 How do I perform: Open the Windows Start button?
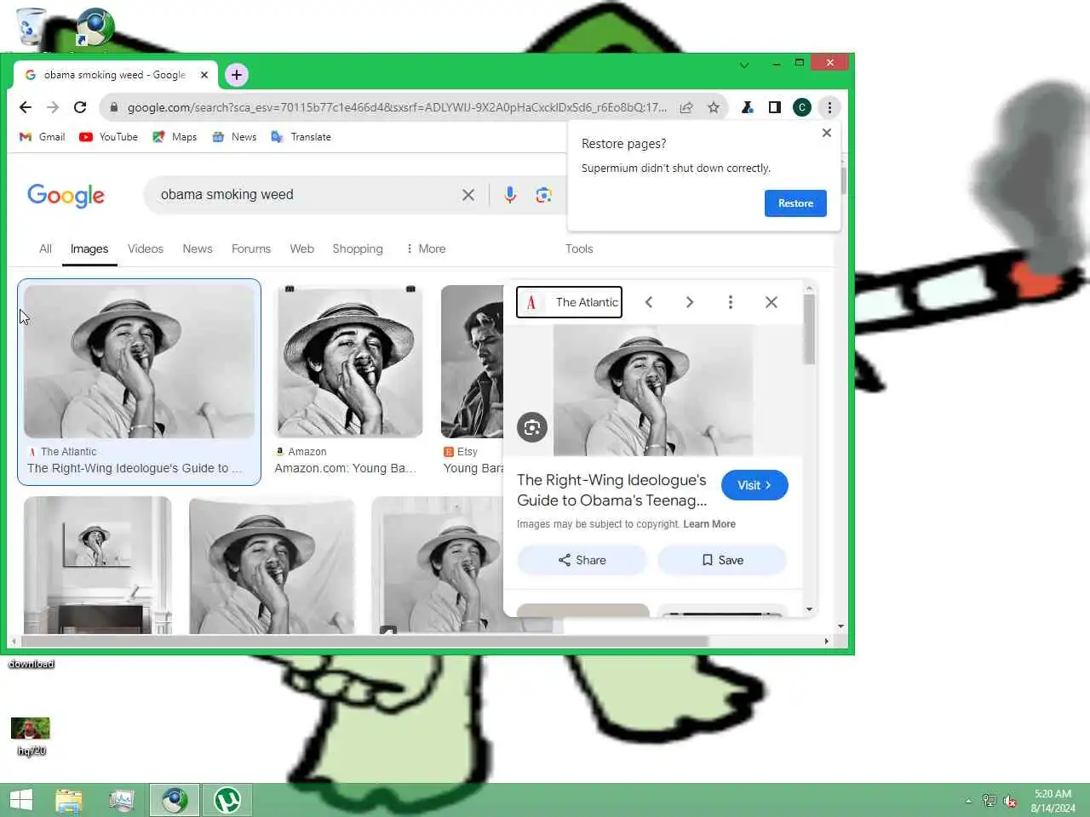20,800
